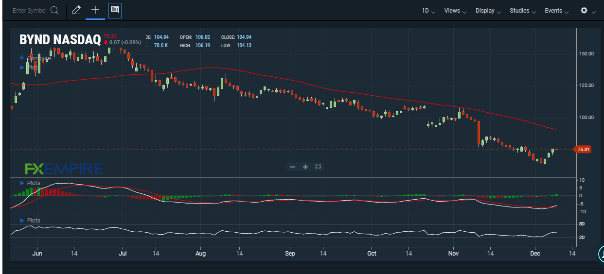Viewport: 604px width, 274px height.
Task: Expand Plots in the bottom oscillator panel
Action: click(x=30, y=221)
